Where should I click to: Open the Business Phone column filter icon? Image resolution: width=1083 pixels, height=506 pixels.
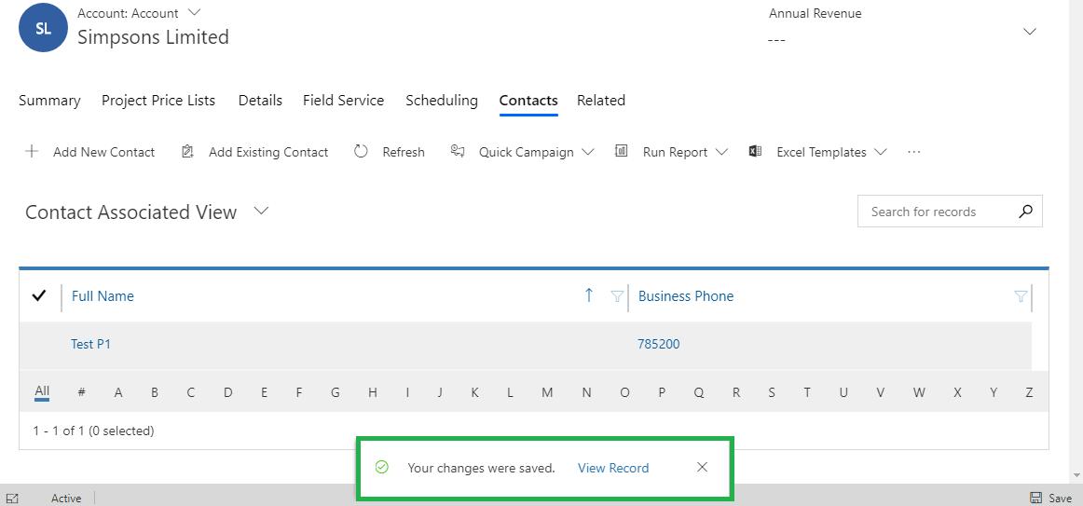point(1021,297)
